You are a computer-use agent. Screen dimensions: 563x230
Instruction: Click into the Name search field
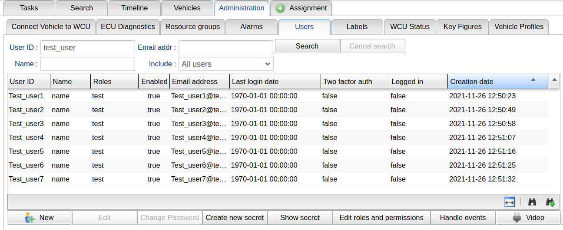pos(88,64)
